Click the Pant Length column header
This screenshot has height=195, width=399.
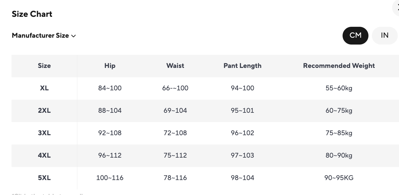click(242, 66)
